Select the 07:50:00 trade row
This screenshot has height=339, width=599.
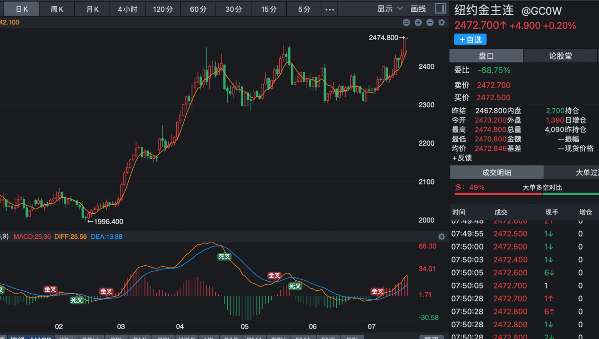tap(524, 247)
